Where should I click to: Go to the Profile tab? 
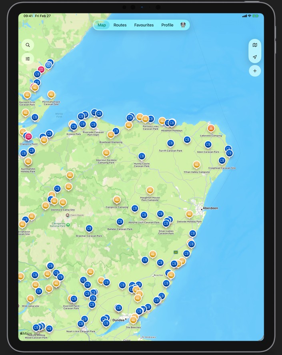167,25
